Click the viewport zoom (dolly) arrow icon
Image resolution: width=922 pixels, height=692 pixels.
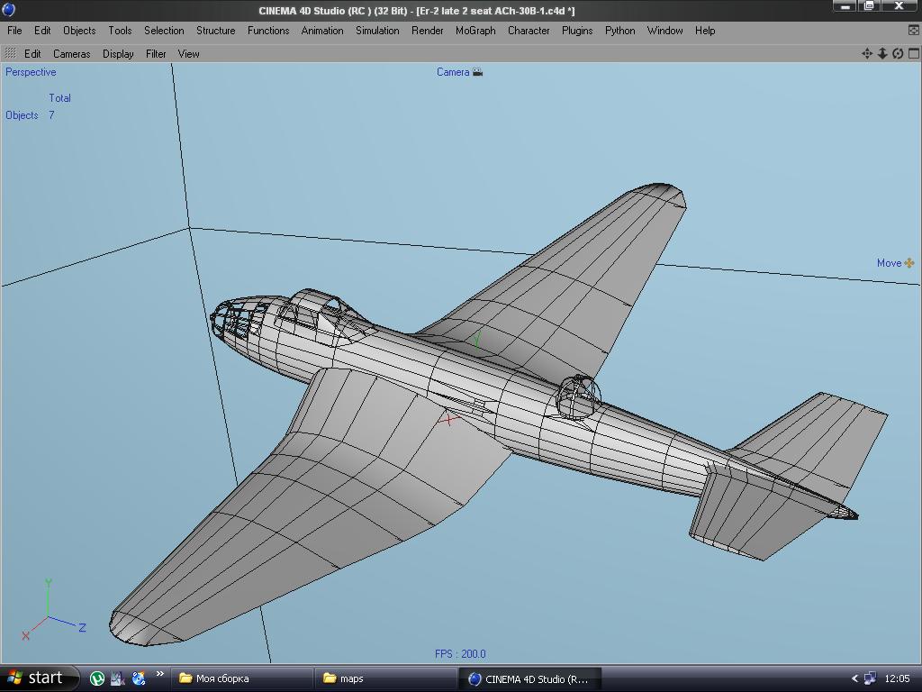(x=882, y=53)
